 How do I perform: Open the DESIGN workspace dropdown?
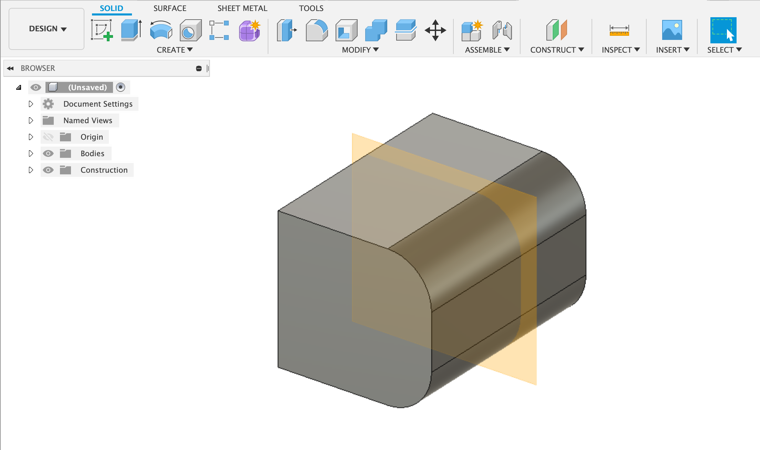[x=47, y=29]
